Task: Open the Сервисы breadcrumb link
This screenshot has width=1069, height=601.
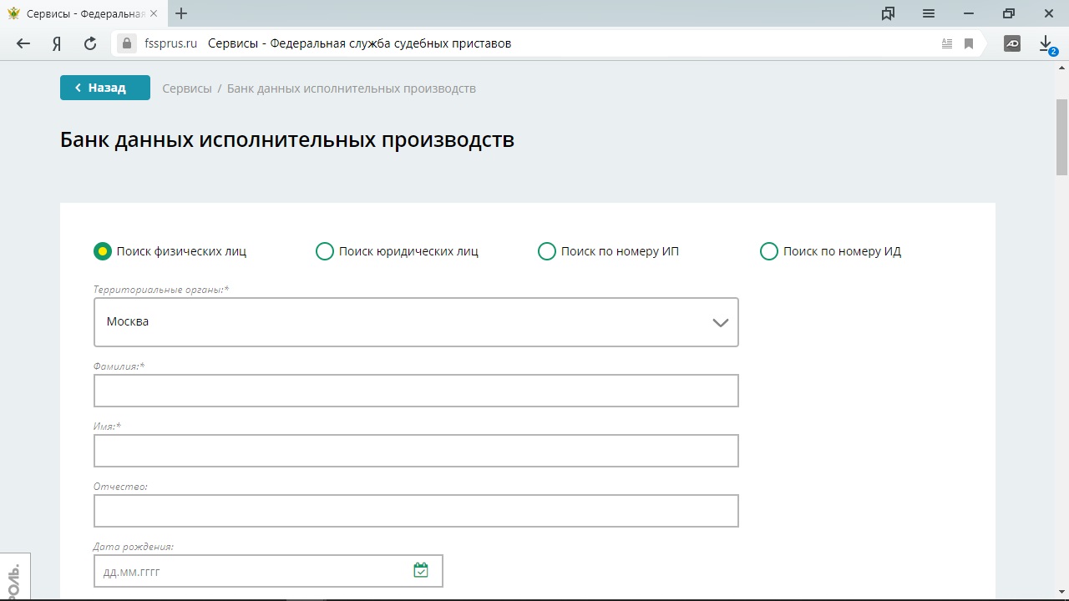Action: [x=187, y=88]
